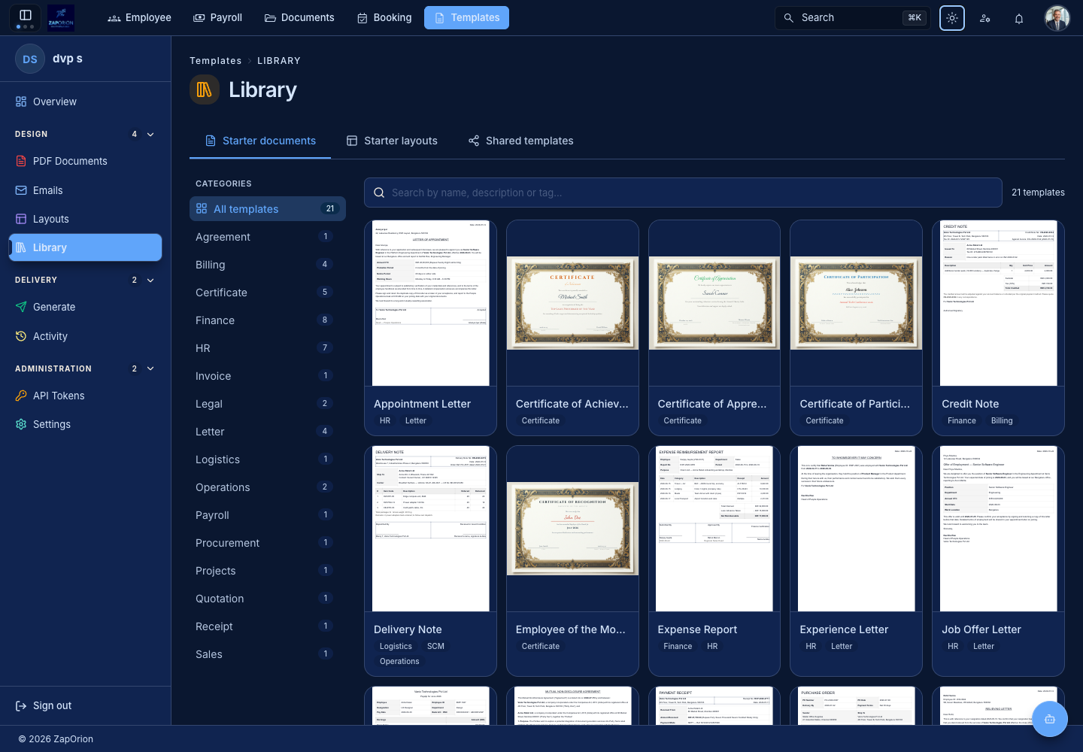Open the chatbot assistant button
This screenshot has height=752, width=1083.
[1050, 719]
